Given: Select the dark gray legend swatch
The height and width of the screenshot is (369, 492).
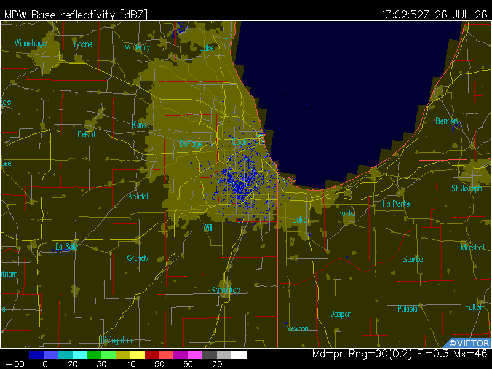Looking at the screenshot, I should pyautogui.click(x=210, y=355).
